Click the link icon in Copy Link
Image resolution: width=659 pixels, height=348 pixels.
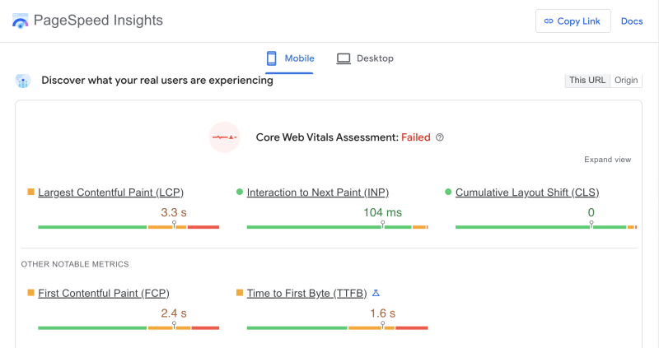[x=549, y=21]
